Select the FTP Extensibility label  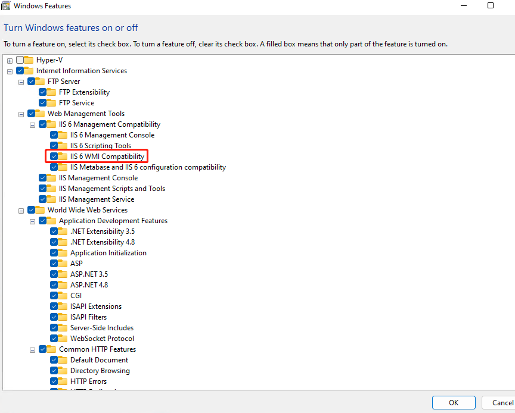(84, 92)
